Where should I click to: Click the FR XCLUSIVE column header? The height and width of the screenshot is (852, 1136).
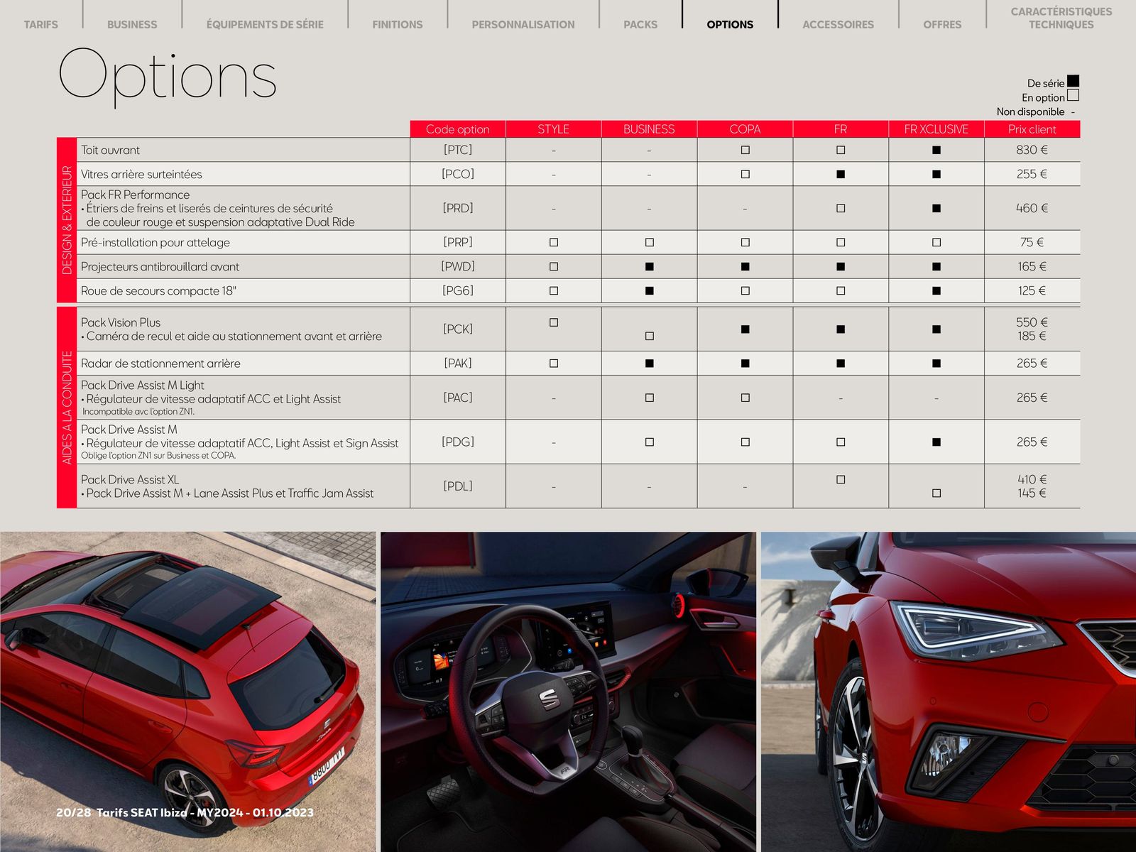936,129
